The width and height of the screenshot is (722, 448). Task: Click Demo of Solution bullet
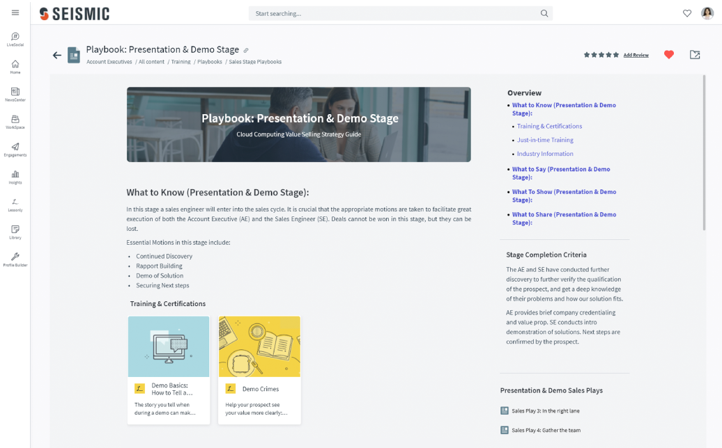tap(160, 275)
